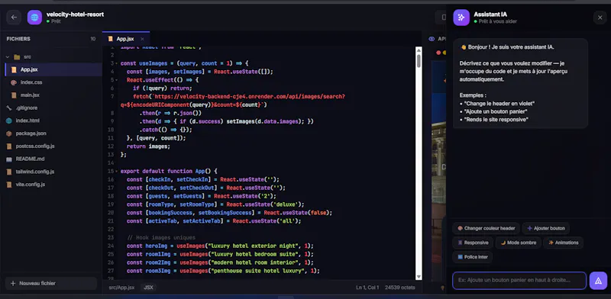
Task: Click the App.jsx file icon in tree
Action: point(14,69)
